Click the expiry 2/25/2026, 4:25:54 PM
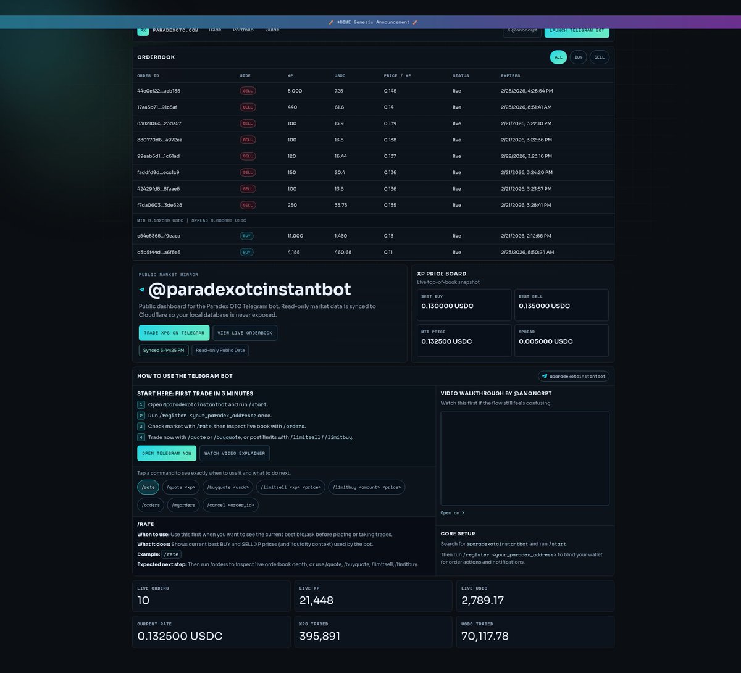This screenshot has width=741, height=673. tap(527, 91)
